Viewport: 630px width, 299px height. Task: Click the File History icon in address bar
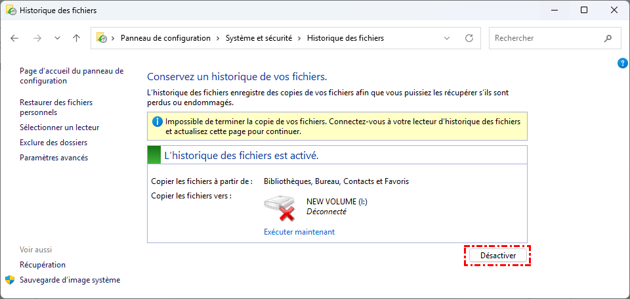pyautogui.click(x=102, y=38)
